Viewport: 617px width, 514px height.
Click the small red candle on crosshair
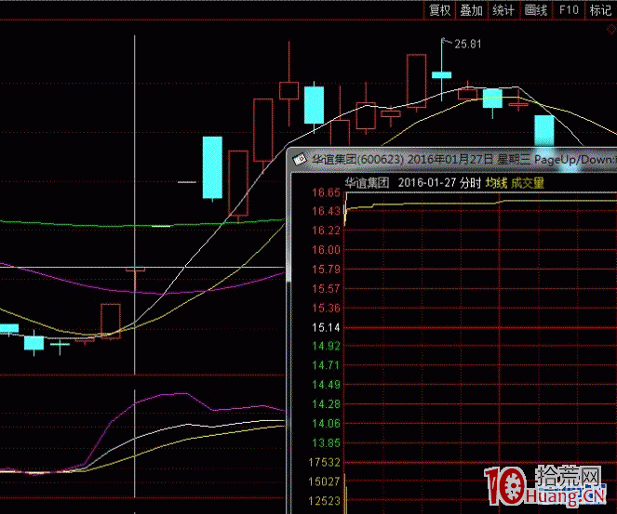click(x=136, y=270)
